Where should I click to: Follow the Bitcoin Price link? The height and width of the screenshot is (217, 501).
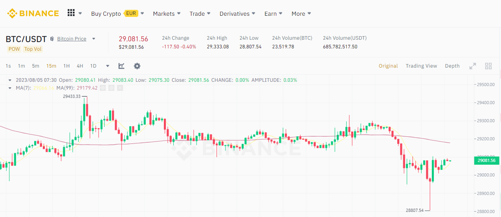[72, 39]
